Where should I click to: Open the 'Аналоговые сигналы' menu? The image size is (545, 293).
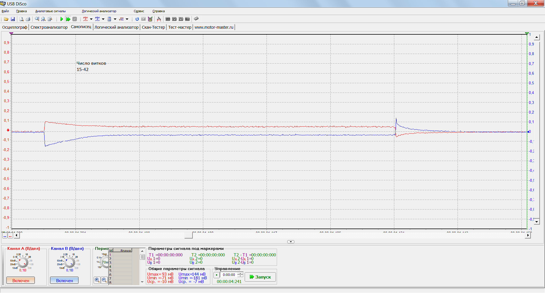click(50, 11)
